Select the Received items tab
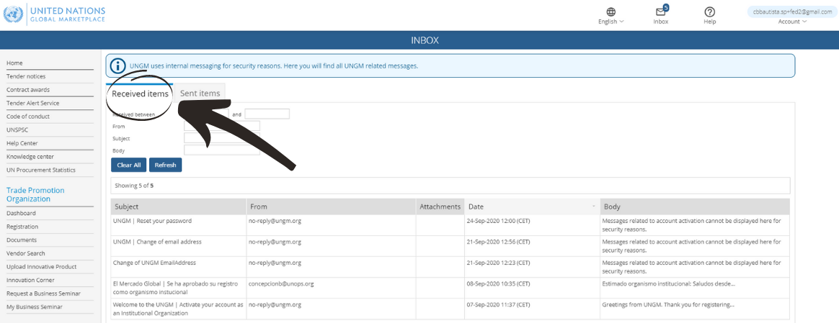This screenshot has height=323, width=839. pyautogui.click(x=140, y=94)
